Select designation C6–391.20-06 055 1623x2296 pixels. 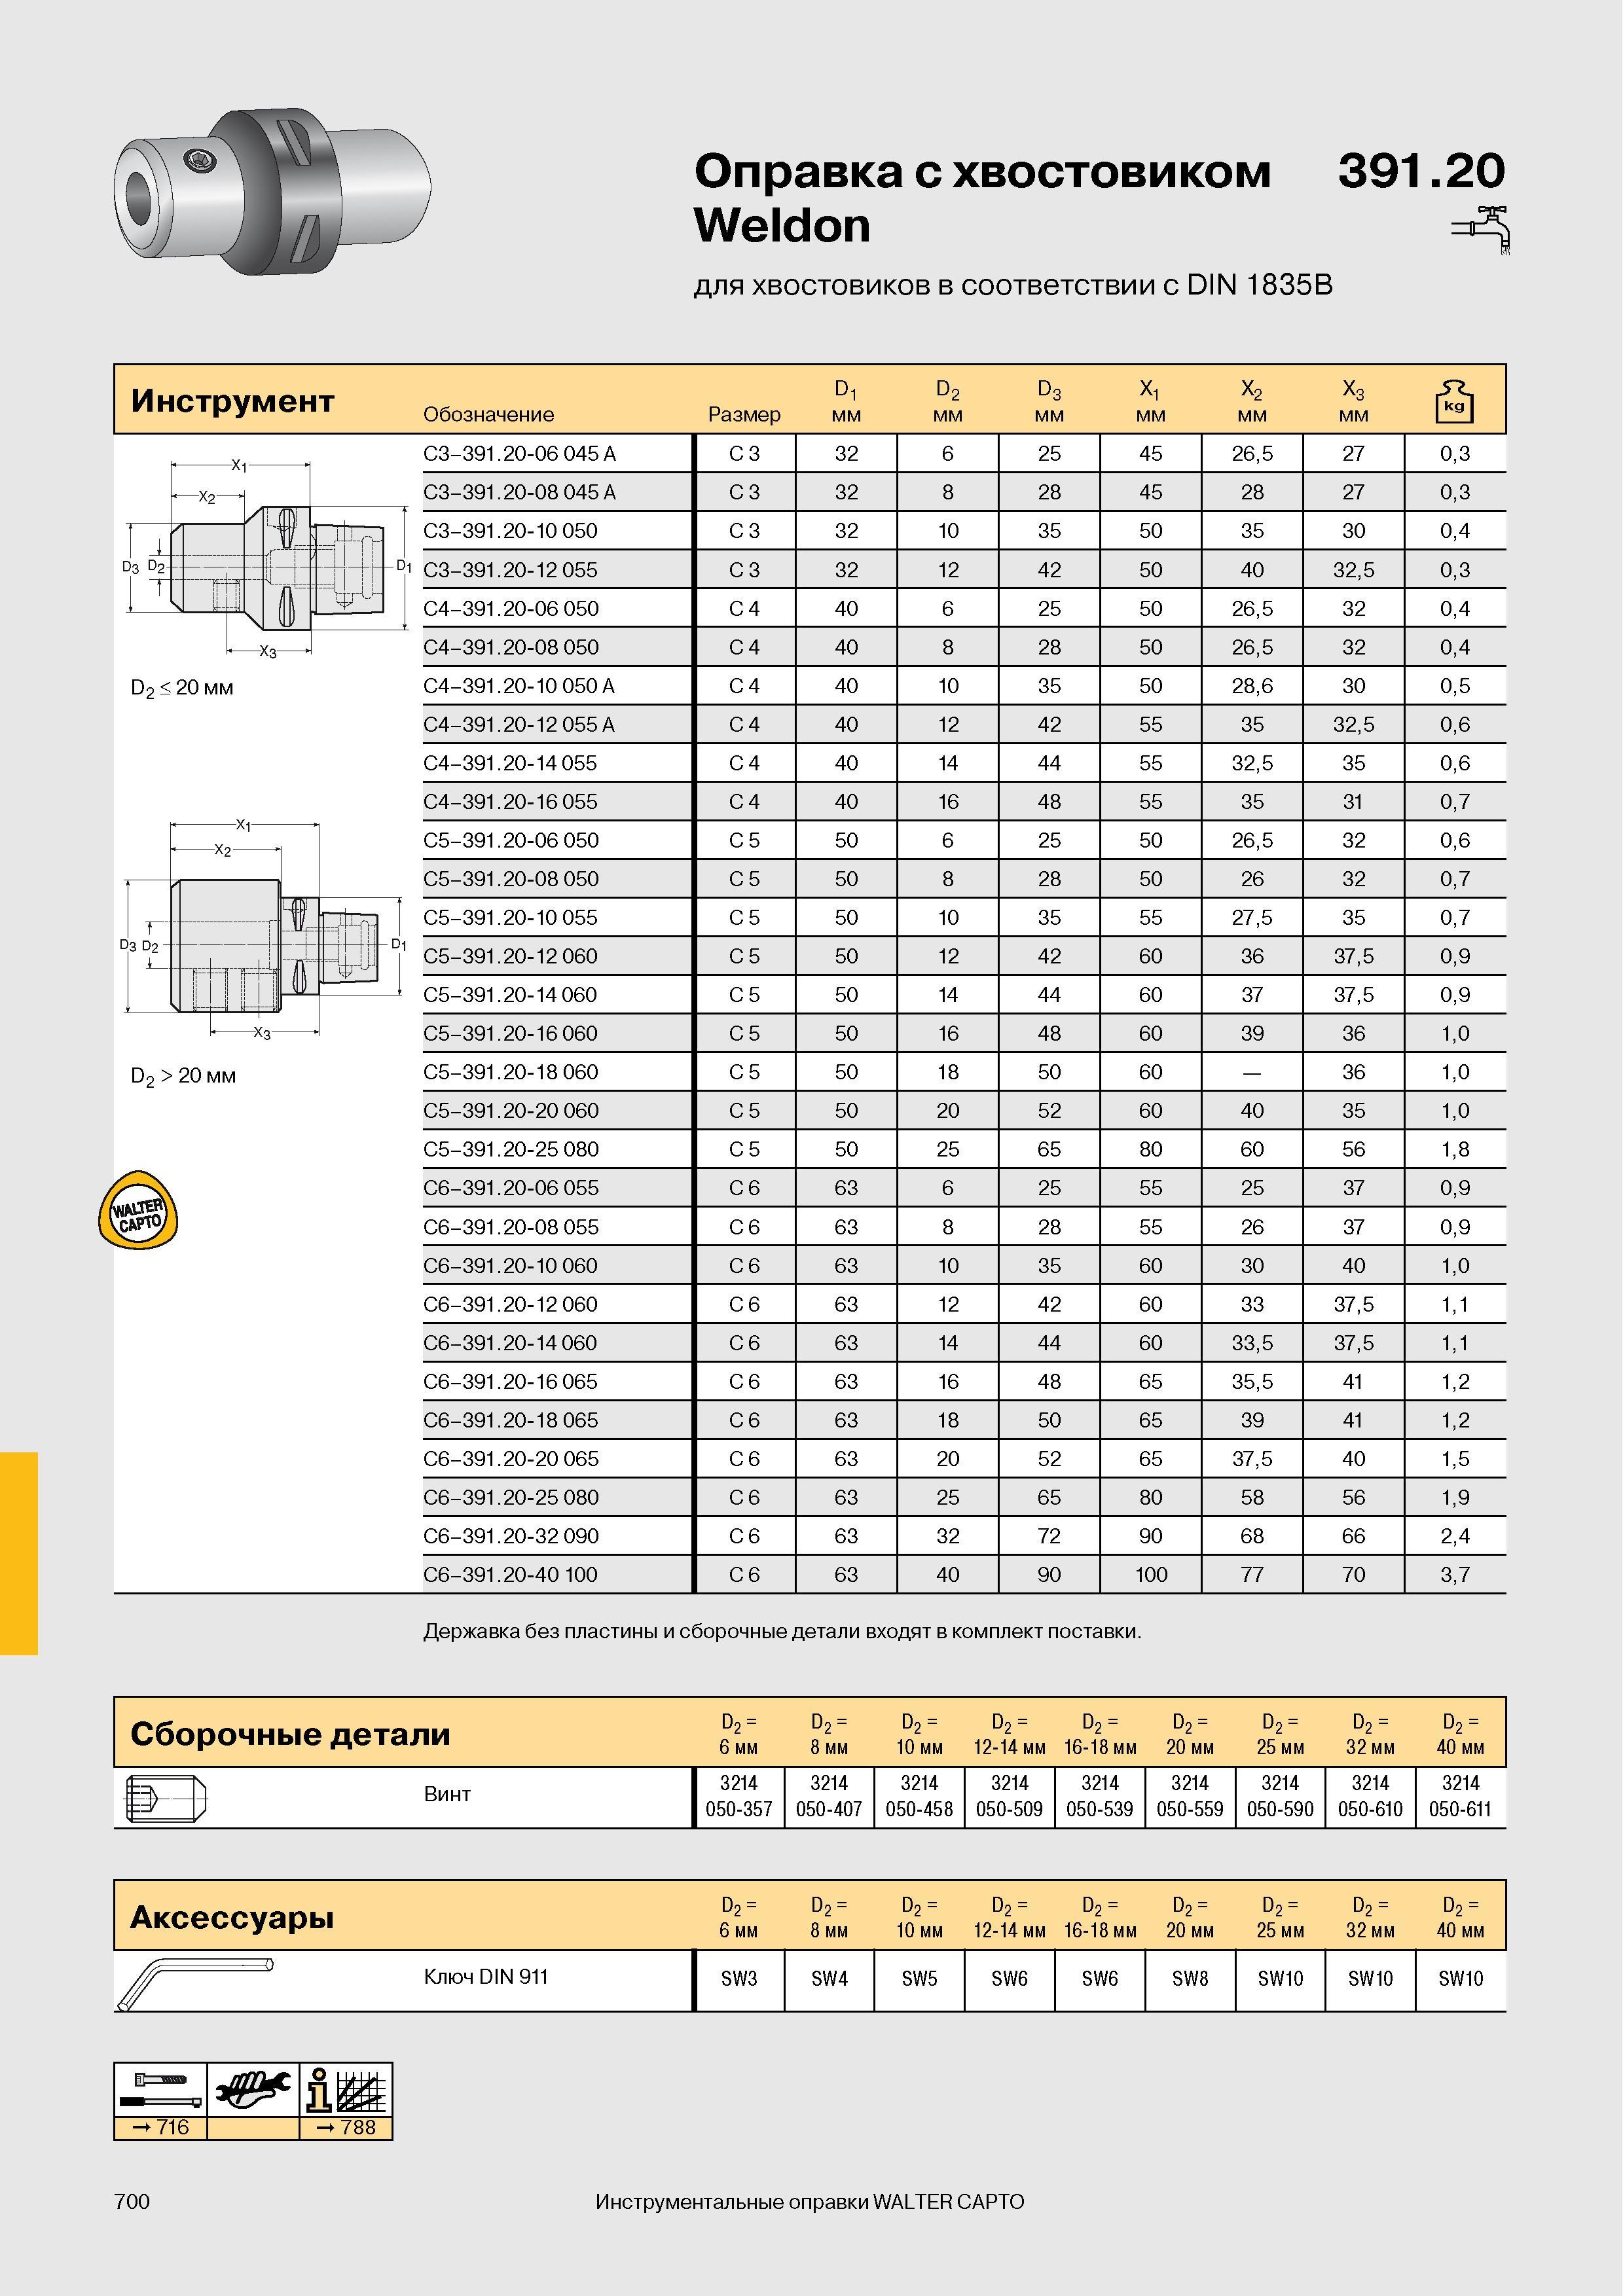[x=511, y=1188]
